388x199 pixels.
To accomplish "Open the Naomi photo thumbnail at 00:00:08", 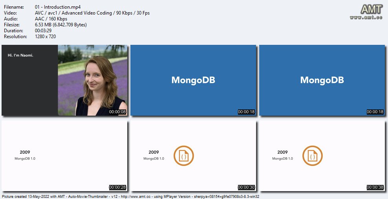I will pos(64,80).
